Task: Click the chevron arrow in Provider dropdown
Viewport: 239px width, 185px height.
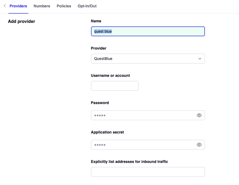Action: (x=200, y=59)
